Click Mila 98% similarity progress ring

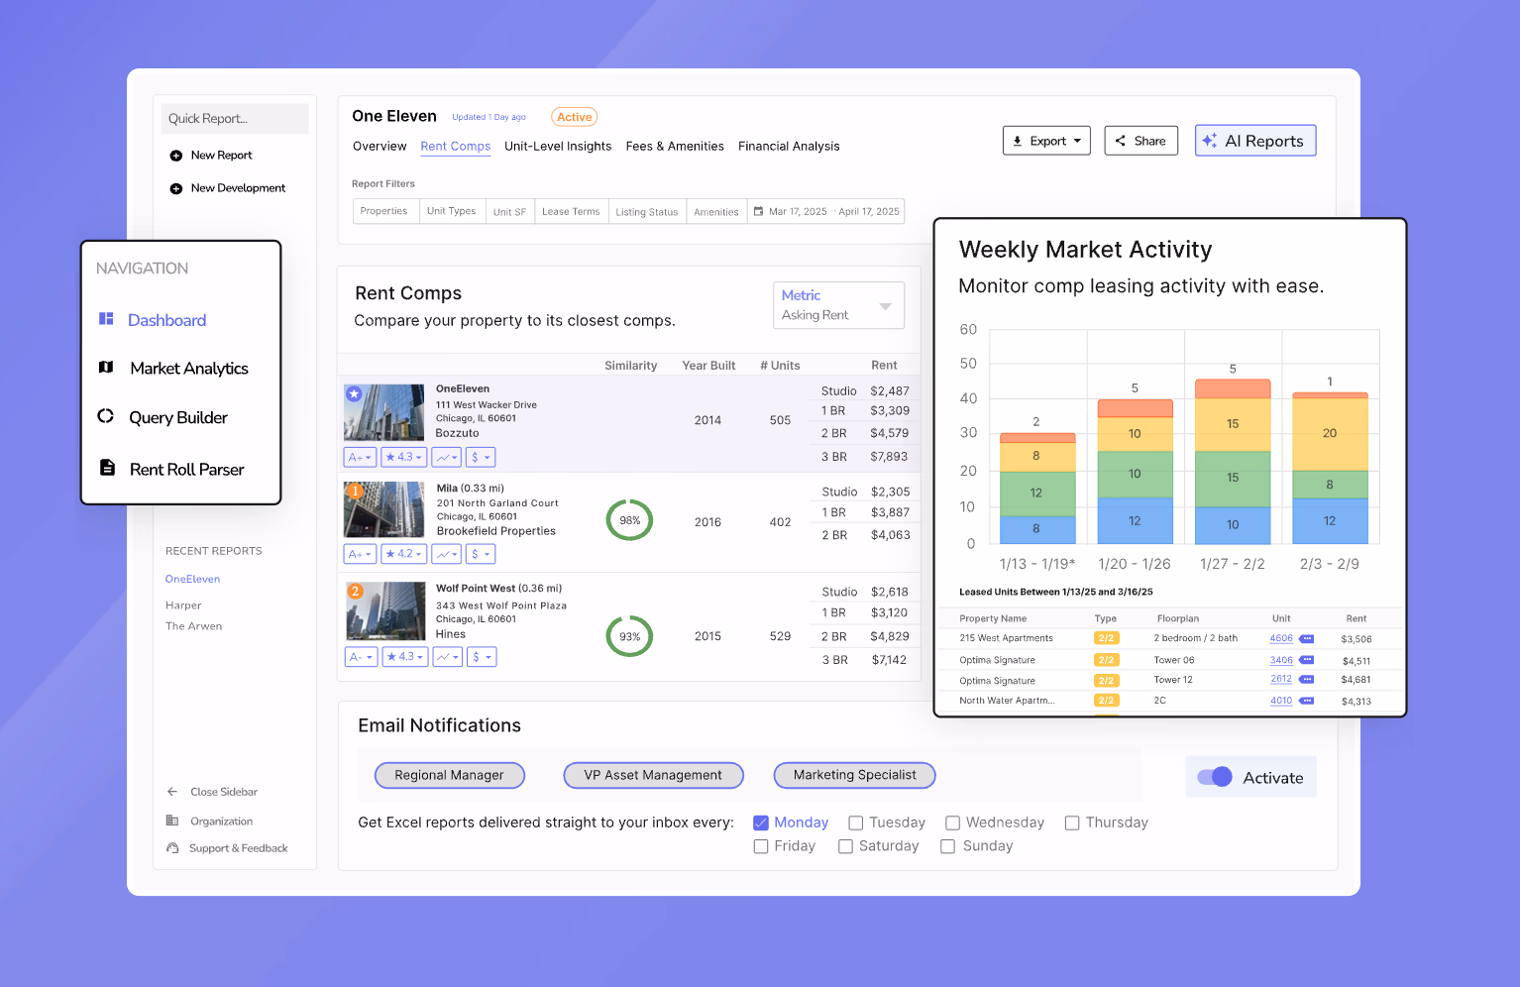[x=630, y=520]
